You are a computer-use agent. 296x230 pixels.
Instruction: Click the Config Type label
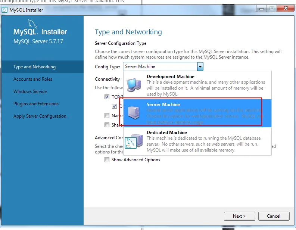[x=108, y=67]
